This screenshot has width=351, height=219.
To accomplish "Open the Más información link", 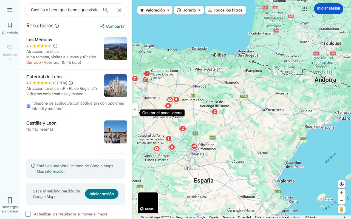I will click(51, 171).
